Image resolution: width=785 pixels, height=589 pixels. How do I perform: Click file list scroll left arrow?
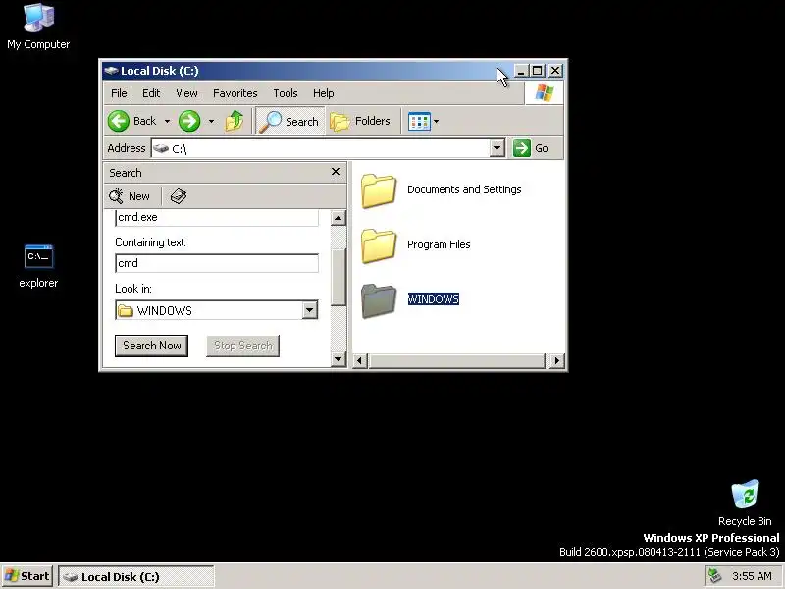pyautogui.click(x=360, y=360)
